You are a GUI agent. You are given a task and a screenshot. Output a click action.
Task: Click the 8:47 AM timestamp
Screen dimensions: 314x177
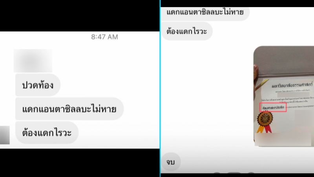(x=104, y=37)
